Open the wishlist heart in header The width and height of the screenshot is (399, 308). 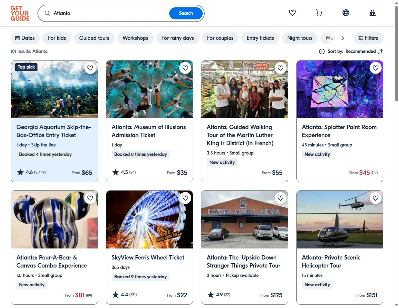[292, 13]
